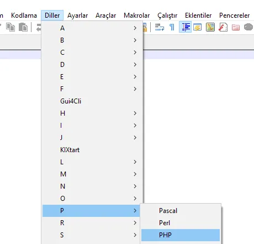Expand the F languages submenu
Viewport: 254px width, 244px height.
pyautogui.click(x=92, y=89)
